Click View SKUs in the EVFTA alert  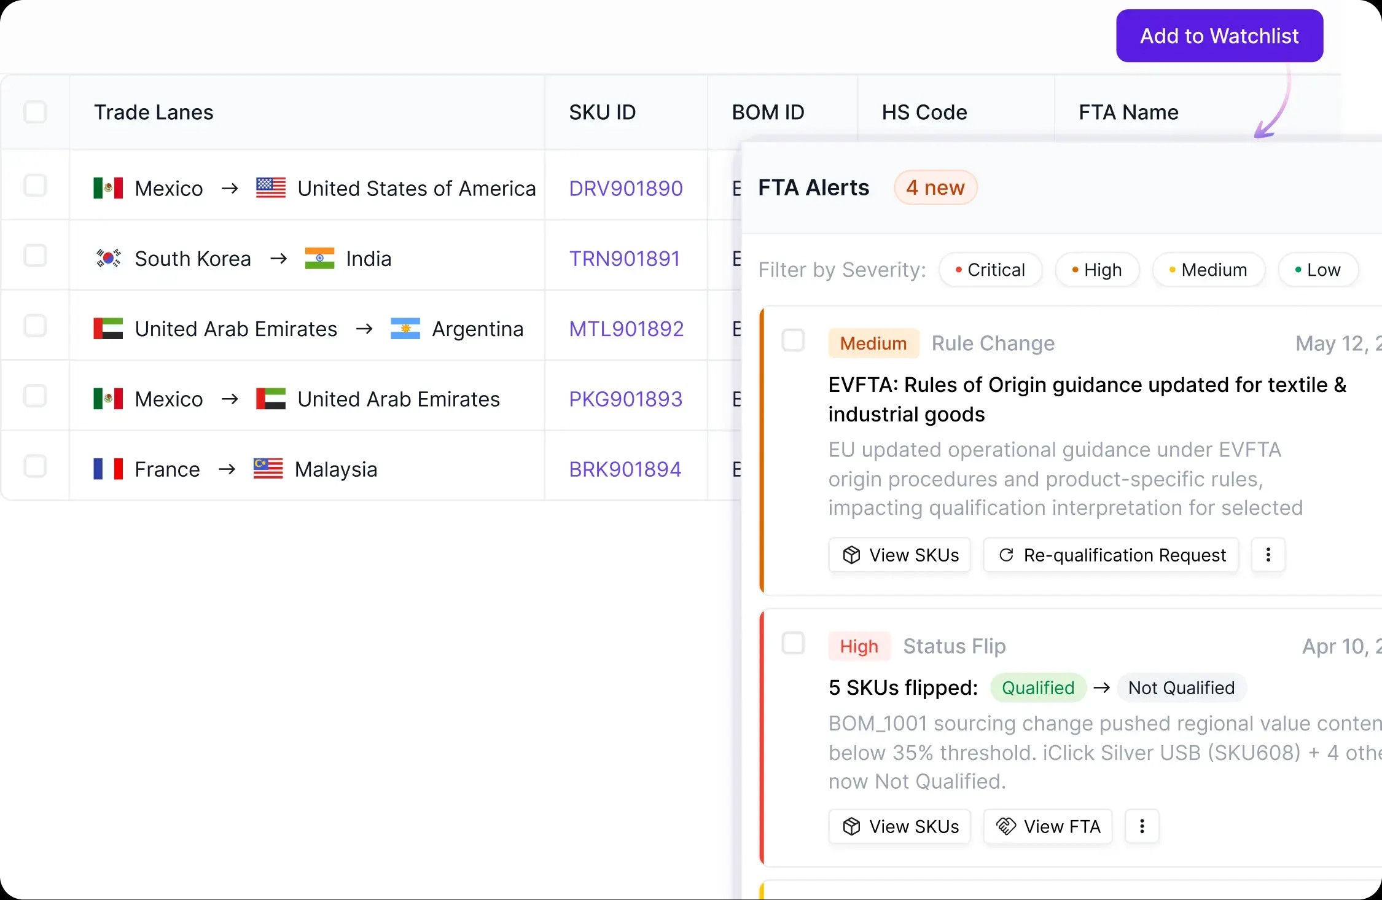(x=900, y=555)
